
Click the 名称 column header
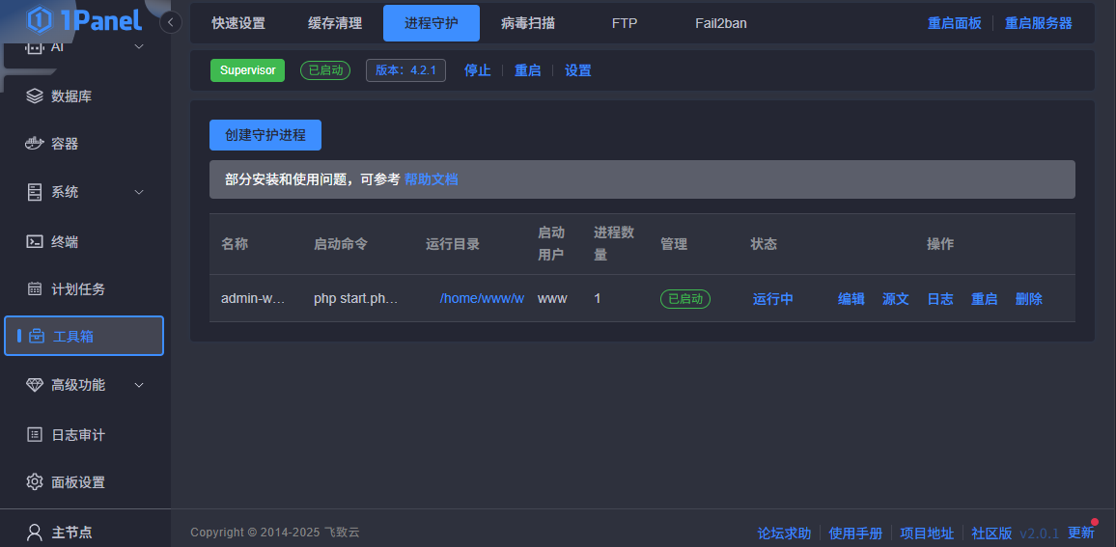pos(235,244)
